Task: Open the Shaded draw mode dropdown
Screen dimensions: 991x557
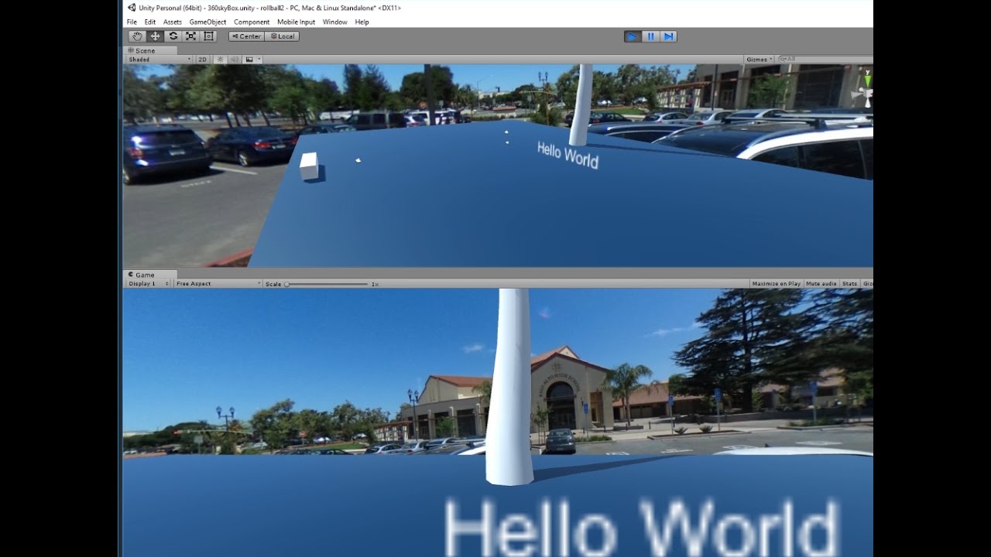Action: (159, 60)
